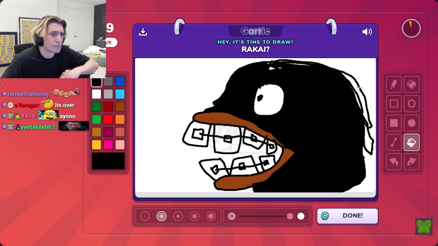Pick the white color swatch
The height and width of the screenshot is (246, 438).
[x=97, y=94]
